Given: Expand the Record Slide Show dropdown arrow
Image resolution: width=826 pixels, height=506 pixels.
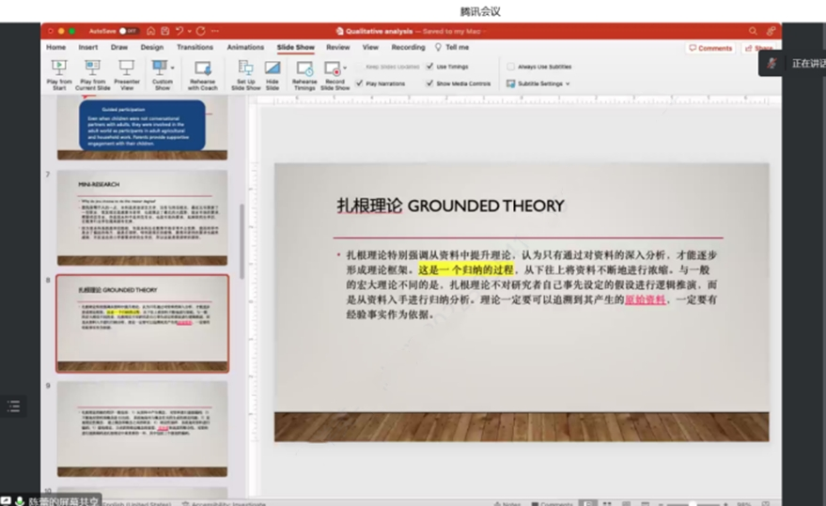Looking at the screenshot, I should click(345, 69).
